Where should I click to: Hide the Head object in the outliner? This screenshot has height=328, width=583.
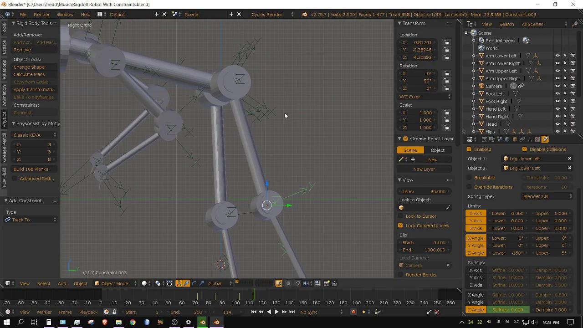pos(557,124)
